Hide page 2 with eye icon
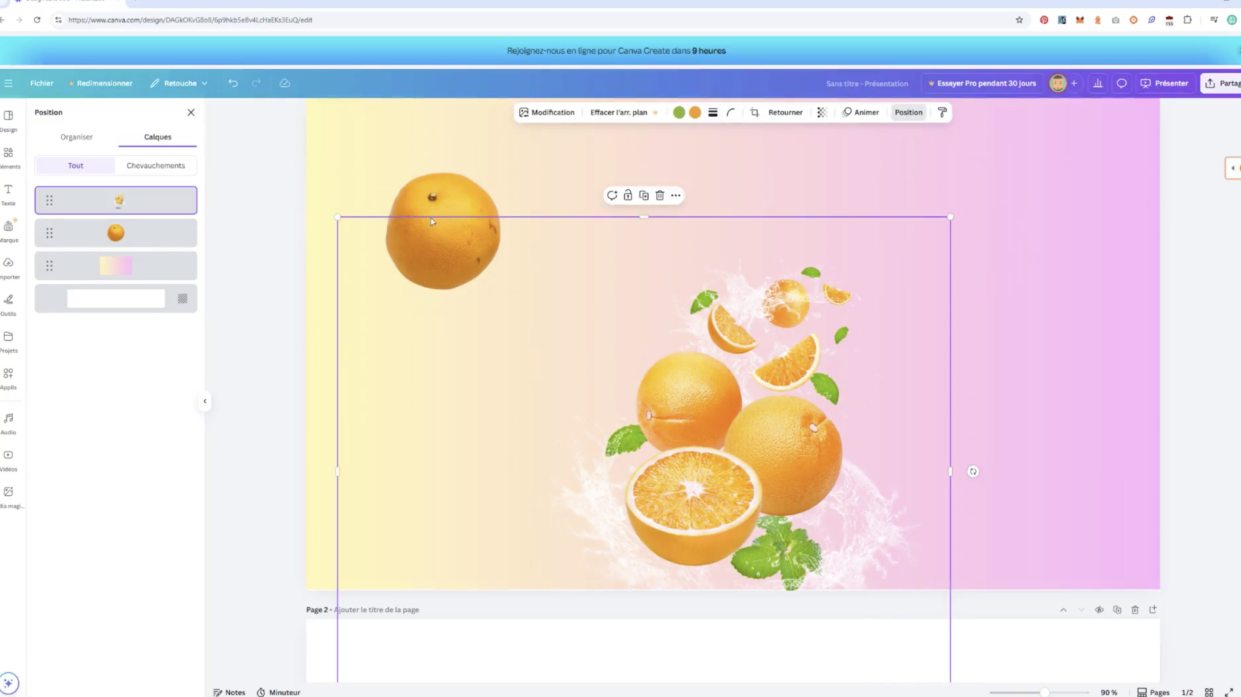 1099,610
